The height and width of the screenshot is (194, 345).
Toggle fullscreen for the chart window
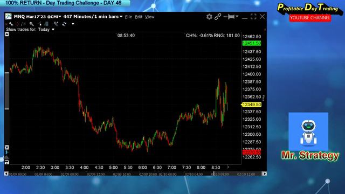[253, 17]
